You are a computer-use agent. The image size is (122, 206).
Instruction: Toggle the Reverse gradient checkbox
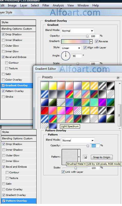(97, 41)
